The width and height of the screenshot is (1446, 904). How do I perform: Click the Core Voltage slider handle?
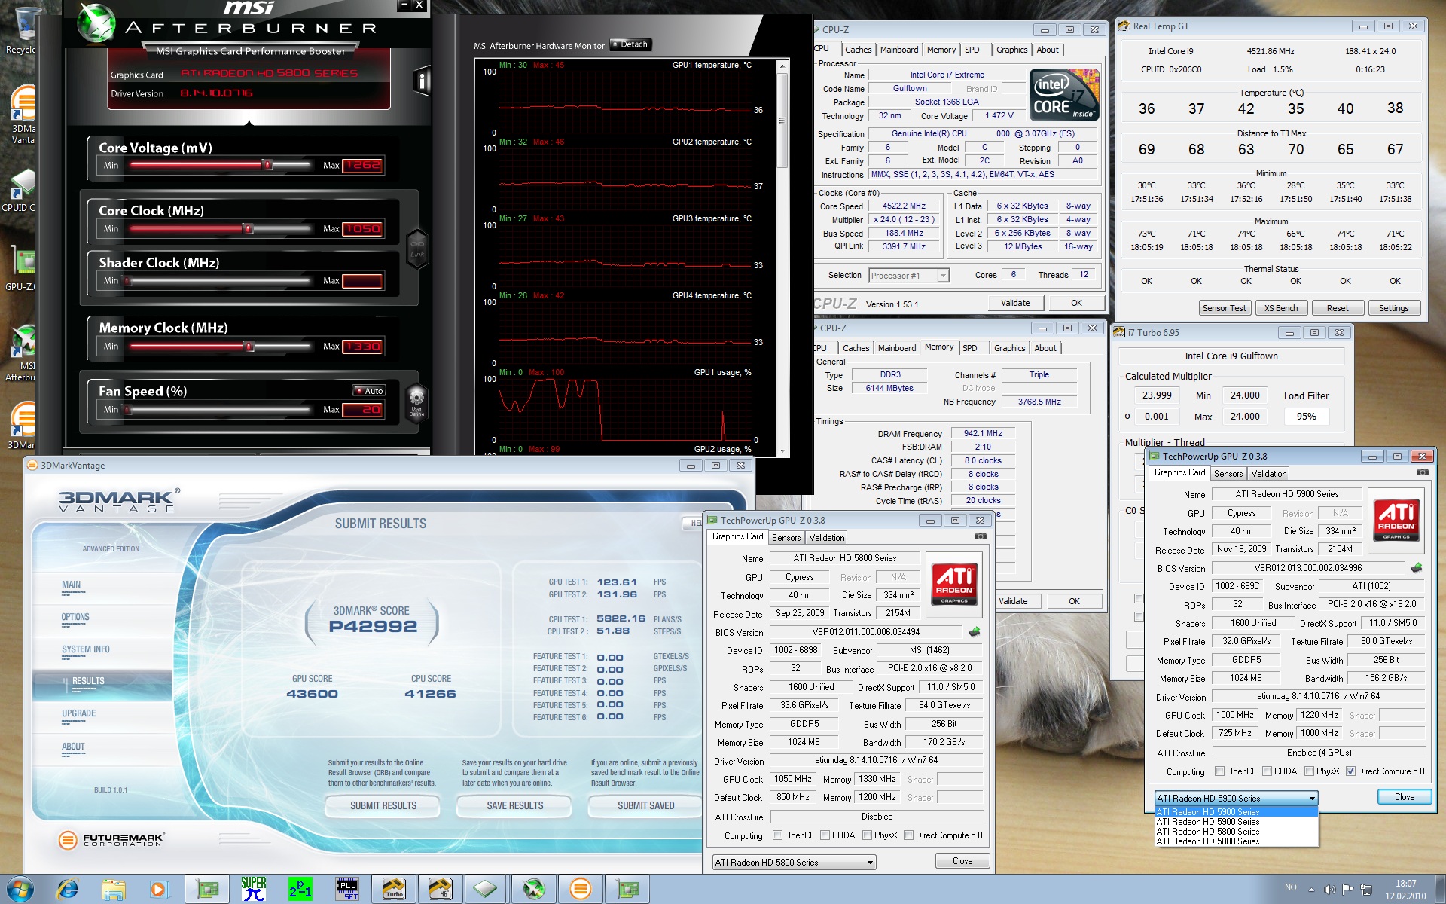267,165
